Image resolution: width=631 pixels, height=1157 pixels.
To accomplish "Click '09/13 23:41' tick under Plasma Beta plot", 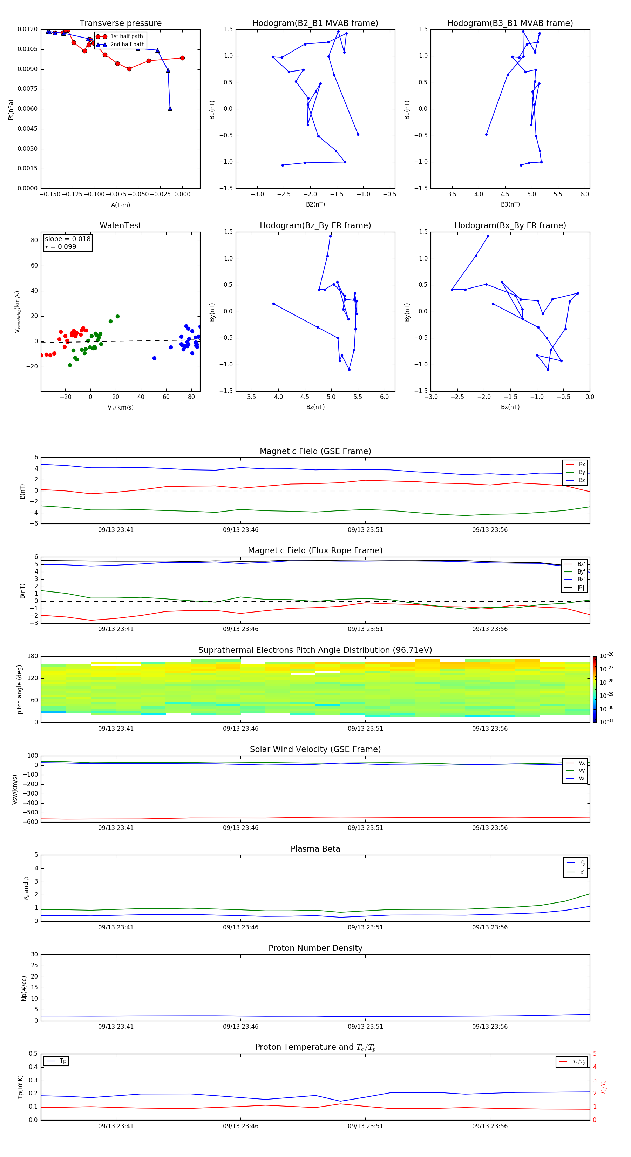I will coord(116,927).
